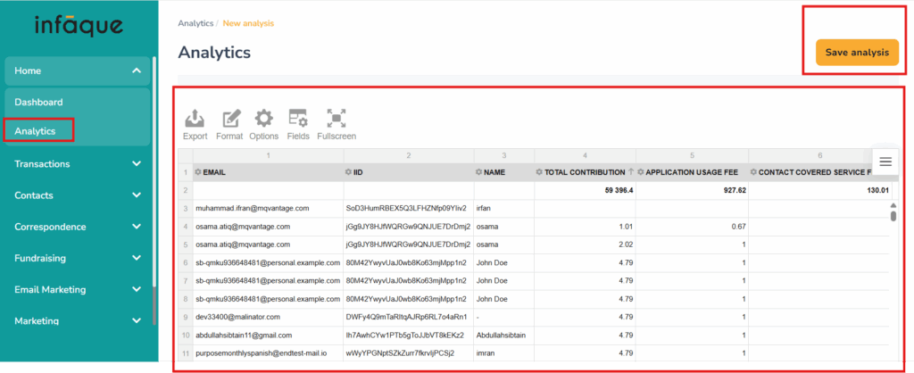Click the table's vertical scrollbar up arrow
The image size is (914, 373).
pos(893,205)
